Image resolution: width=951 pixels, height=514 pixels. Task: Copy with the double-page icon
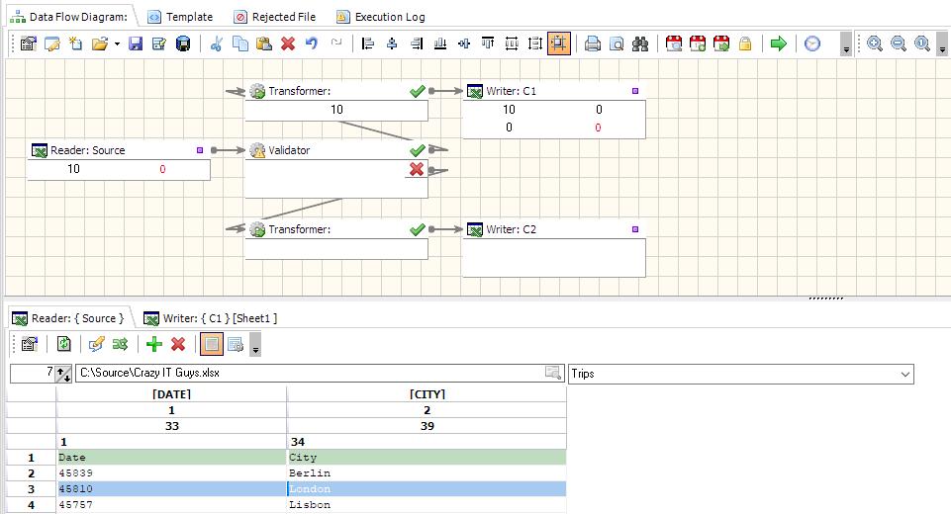[240, 43]
